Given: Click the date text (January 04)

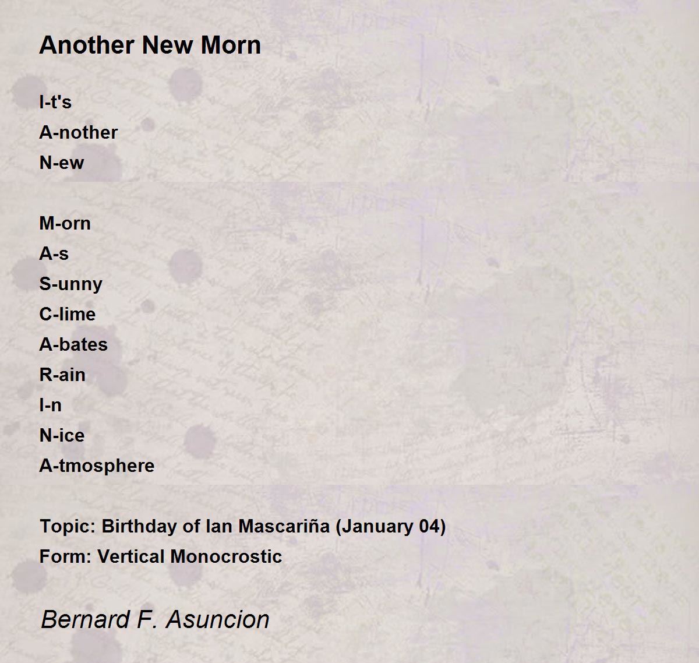Looking at the screenshot, I should point(391,526).
